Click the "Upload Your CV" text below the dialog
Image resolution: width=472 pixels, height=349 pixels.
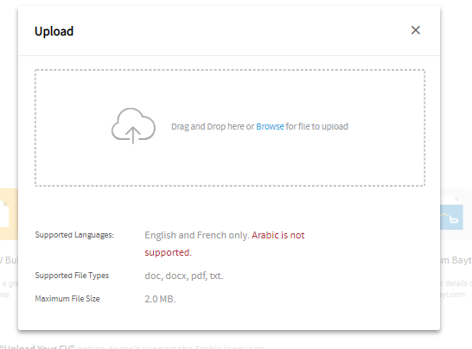coord(37,346)
